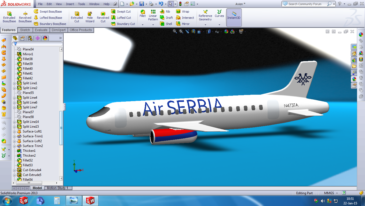Open the Undo history dropdown arrow
365x206 pixels.
point(165,4)
